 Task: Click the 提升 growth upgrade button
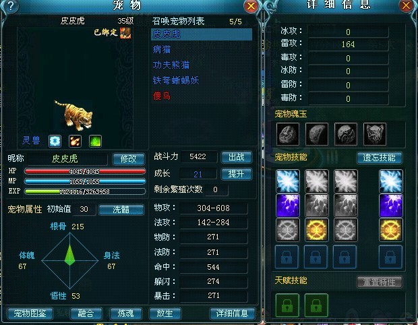[x=236, y=174]
